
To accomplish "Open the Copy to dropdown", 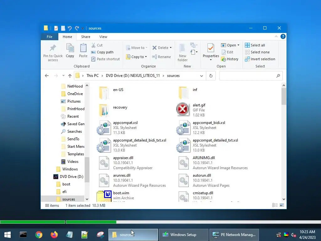I will pos(137,57).
